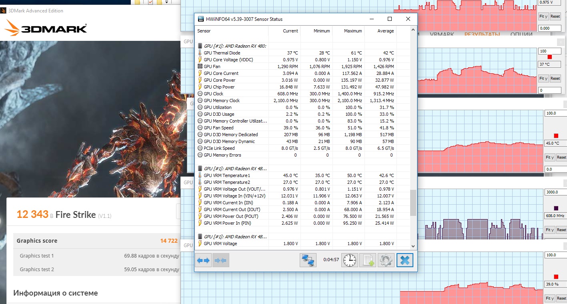Click Fit y in the 39.0 % graph window

click(550, 298)
